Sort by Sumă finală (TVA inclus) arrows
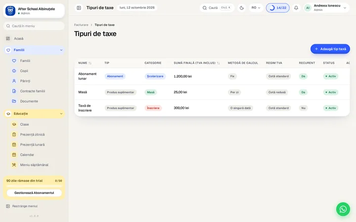Viewport: 356px width, 222px height. tap(218, 63)
